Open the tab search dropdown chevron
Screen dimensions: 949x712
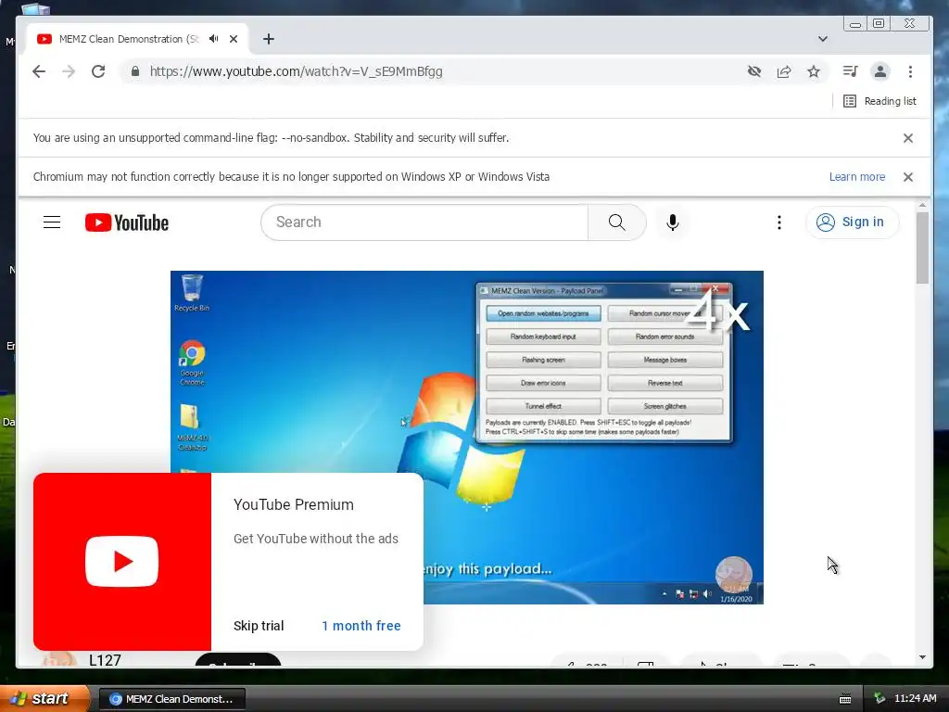pos(823,39)
